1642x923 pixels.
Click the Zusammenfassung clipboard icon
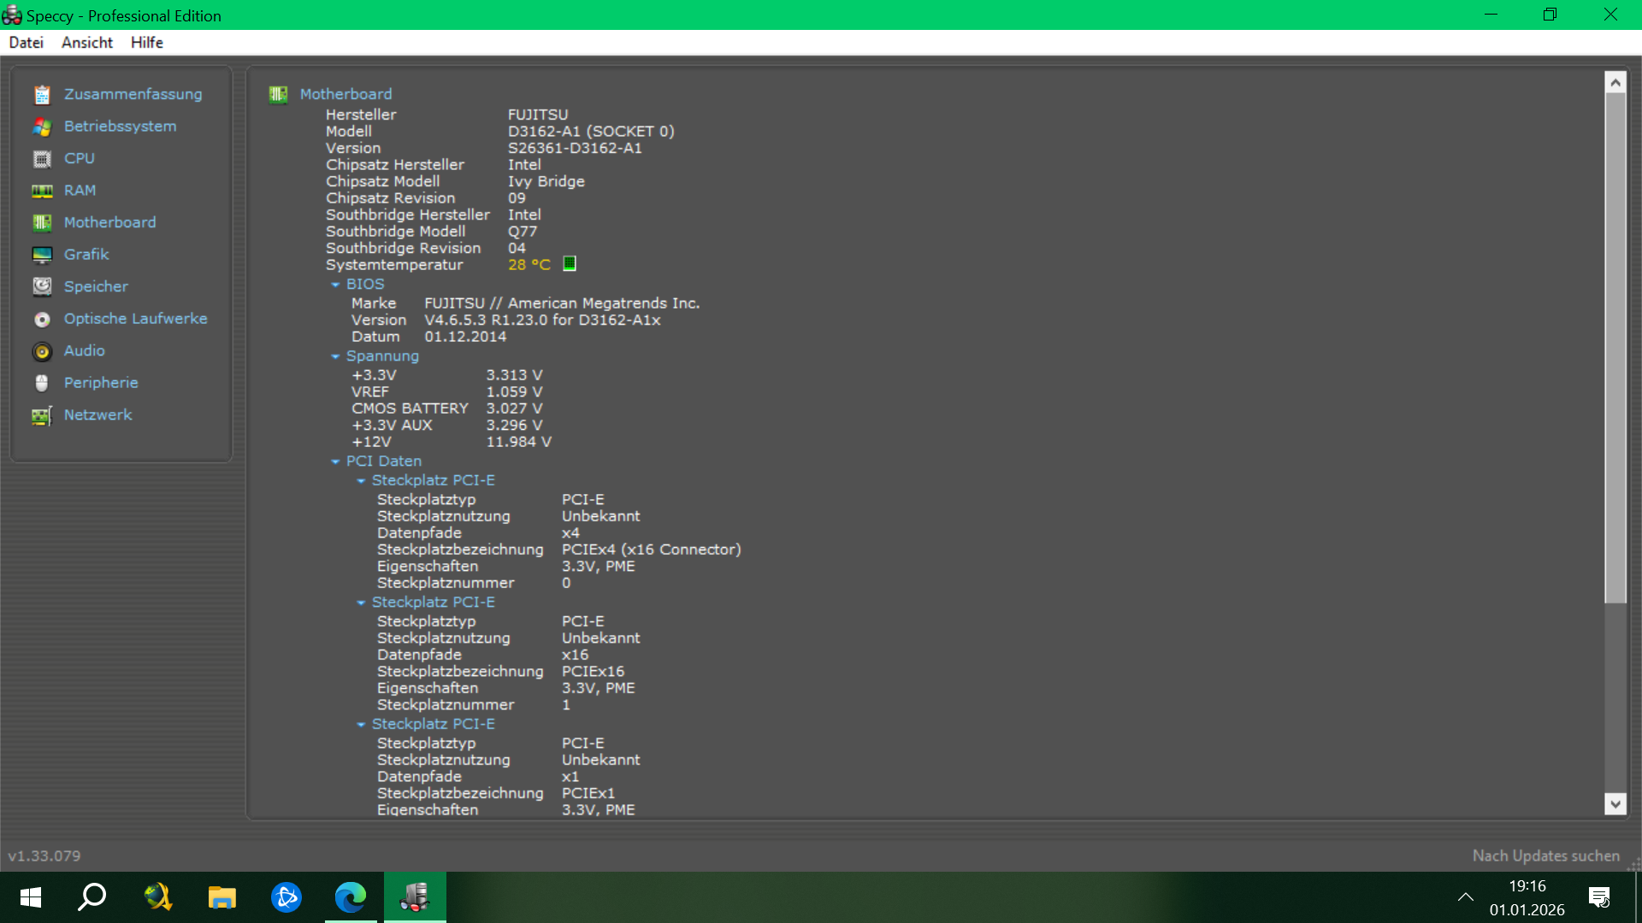coord(42,95)
